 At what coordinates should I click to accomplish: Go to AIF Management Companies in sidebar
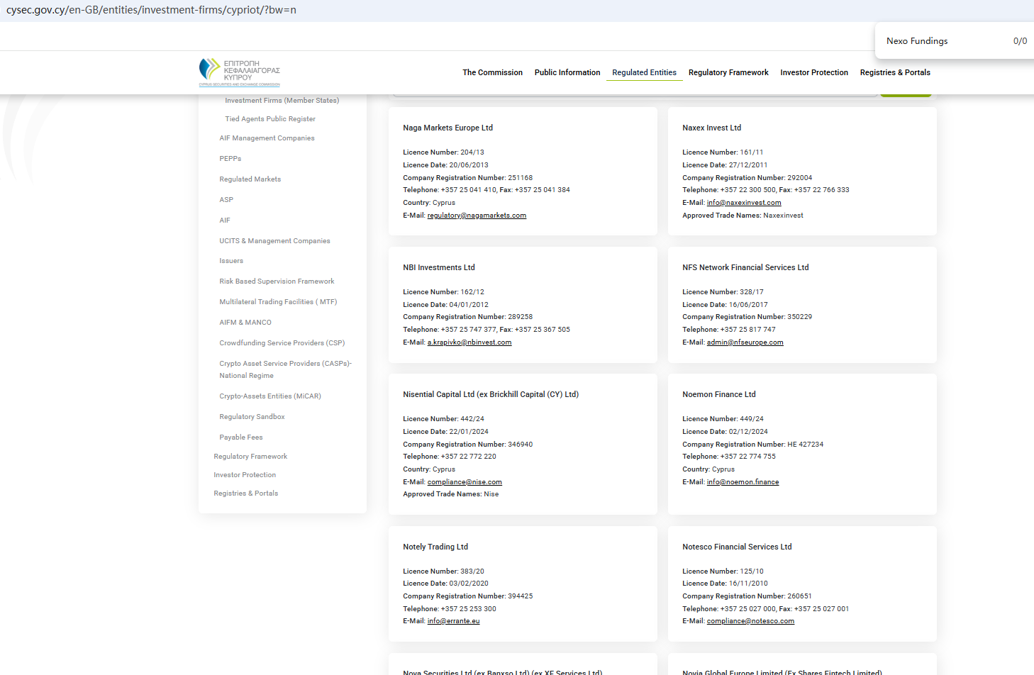tap(267, 138)
